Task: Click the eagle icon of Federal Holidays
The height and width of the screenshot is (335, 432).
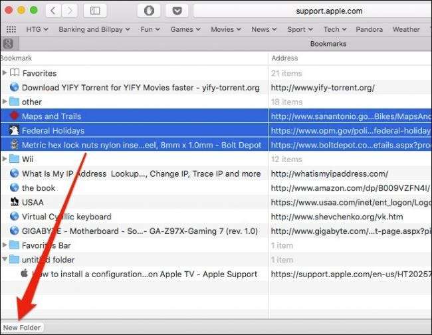Action: tap(14, 130)
